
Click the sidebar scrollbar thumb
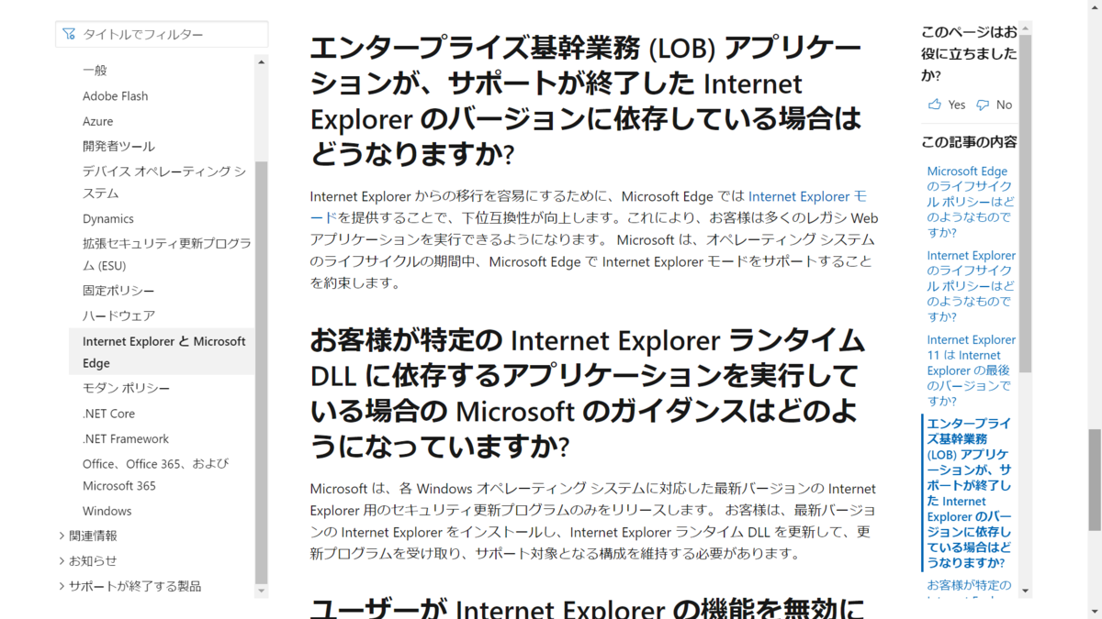tap(262, 372)
